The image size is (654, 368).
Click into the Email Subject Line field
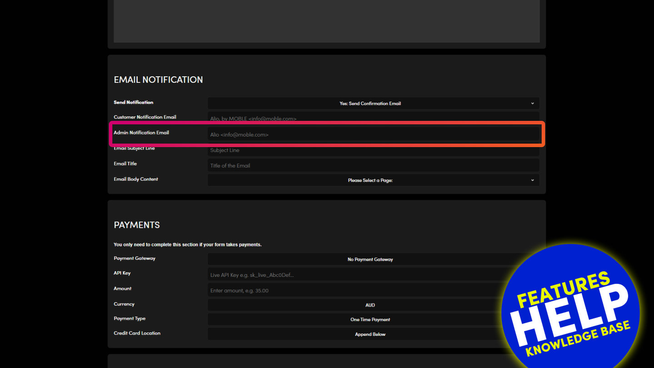373,150
